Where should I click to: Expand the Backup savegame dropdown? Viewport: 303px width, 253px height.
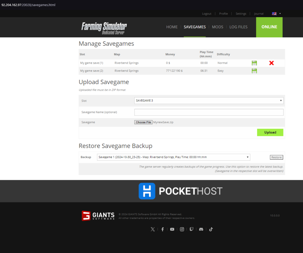pyautogui.click(x=173, y=157)
